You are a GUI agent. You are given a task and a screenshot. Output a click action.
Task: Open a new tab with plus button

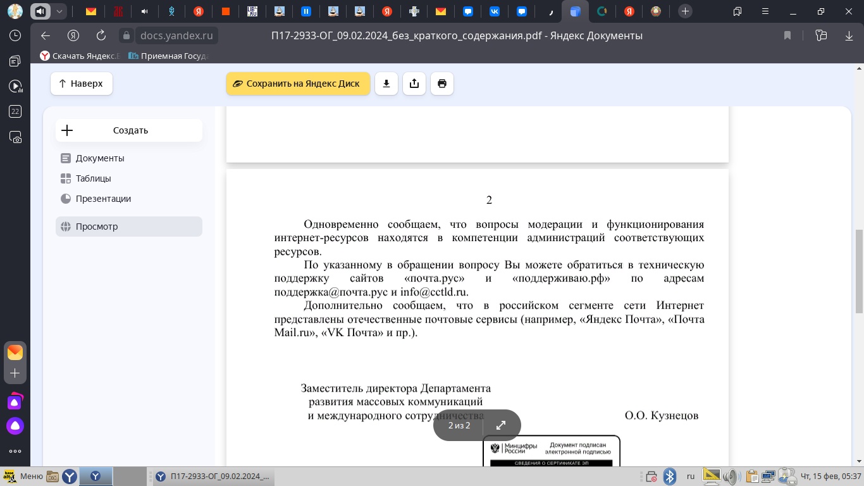point(685,11)
